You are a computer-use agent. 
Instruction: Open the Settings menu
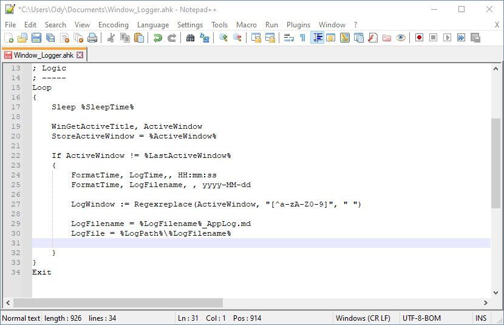point(189,25)
